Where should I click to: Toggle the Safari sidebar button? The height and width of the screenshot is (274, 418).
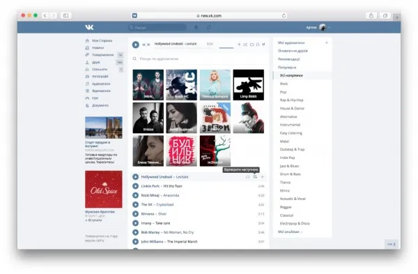(x=66, y=15)
